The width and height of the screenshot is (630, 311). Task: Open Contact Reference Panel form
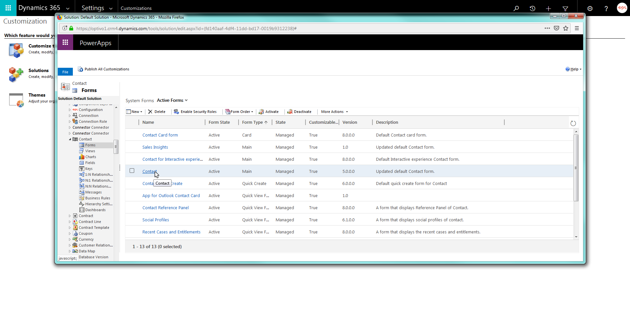tap(166, 208)
